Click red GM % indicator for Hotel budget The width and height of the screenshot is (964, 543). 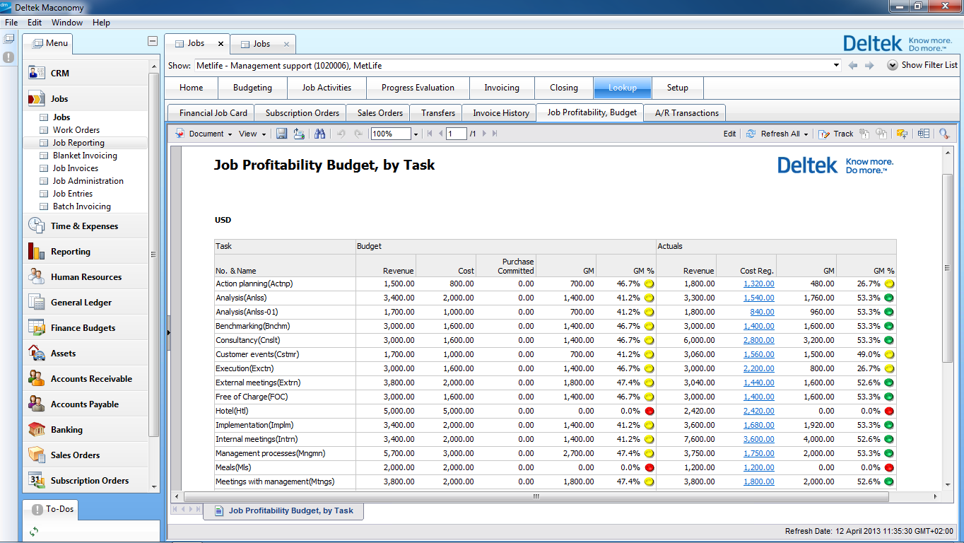pos(649,411)
